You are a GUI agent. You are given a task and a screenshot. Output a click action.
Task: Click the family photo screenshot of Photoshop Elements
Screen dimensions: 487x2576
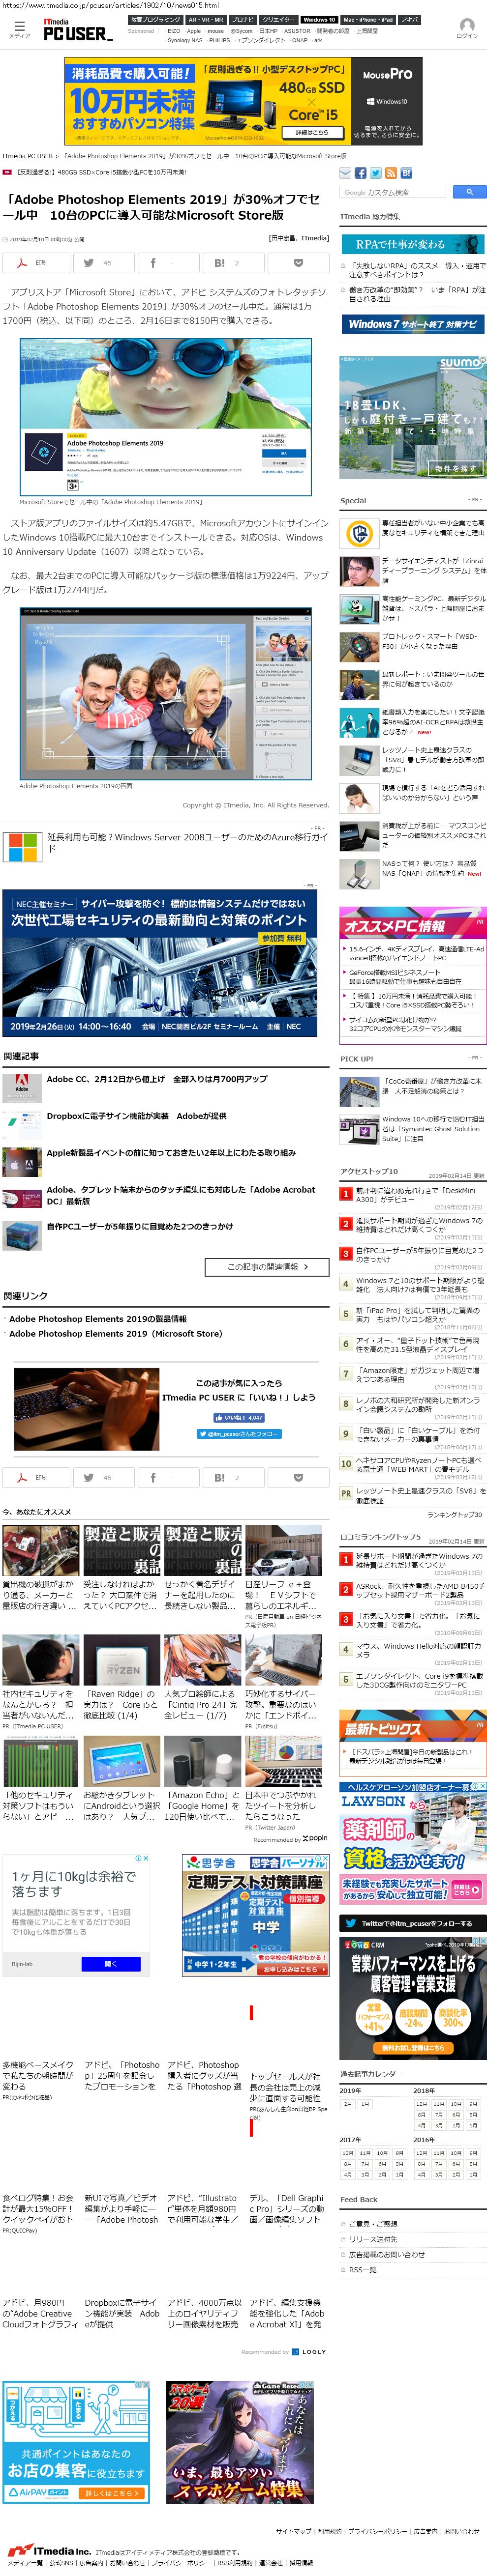165,695
